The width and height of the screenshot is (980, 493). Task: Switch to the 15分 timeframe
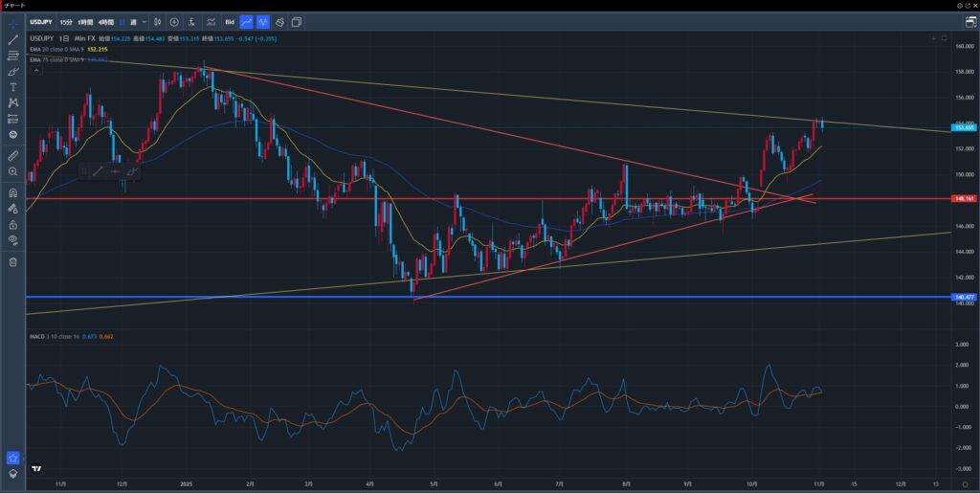(65, 21)
